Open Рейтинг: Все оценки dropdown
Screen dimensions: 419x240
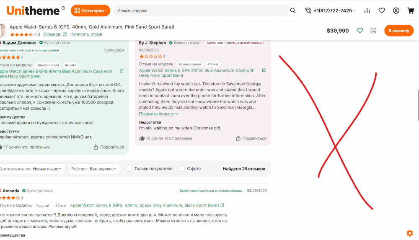[x=94, y=169]
